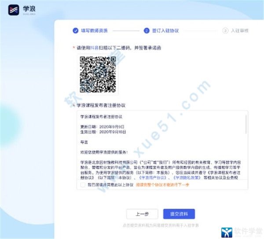This screenshot has height=239, width=264.
Task: Click the 上一步 button
Action: pyautogui.click(x=142, y=214)
